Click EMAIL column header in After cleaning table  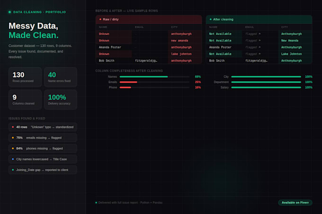tap(250, 27)
